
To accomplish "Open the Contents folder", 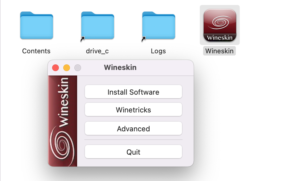I will [36, 25].
